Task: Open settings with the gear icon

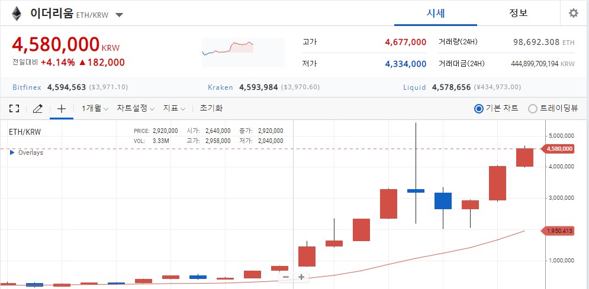Action: 573,13
